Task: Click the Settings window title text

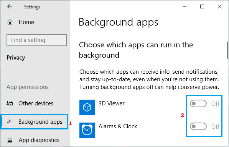Action: 32,7
